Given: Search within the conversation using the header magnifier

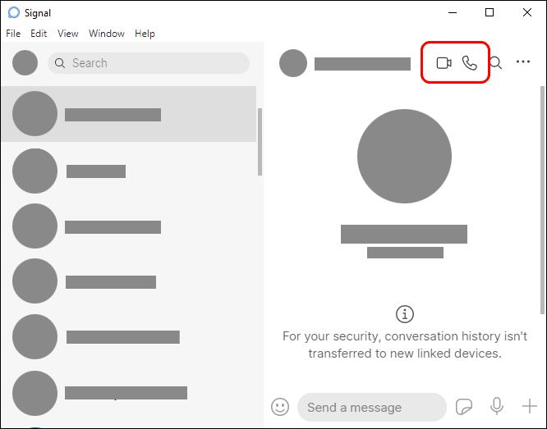Looking at the screenshot, I should pos(496,63).
